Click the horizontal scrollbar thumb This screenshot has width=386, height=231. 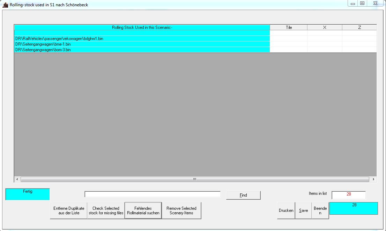click(x=195, y=179)
